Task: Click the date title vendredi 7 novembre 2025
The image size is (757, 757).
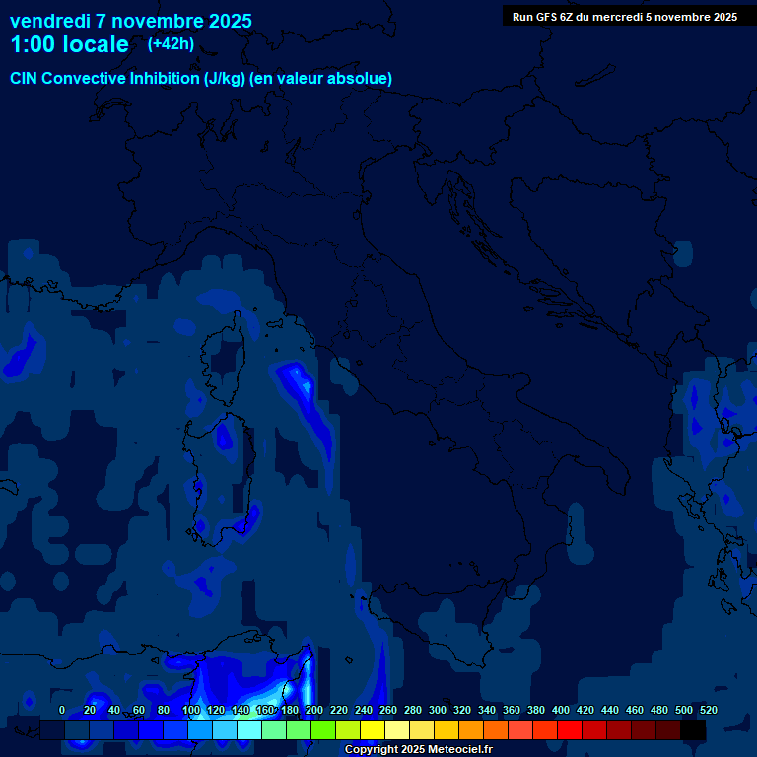Action: [130, 21]
